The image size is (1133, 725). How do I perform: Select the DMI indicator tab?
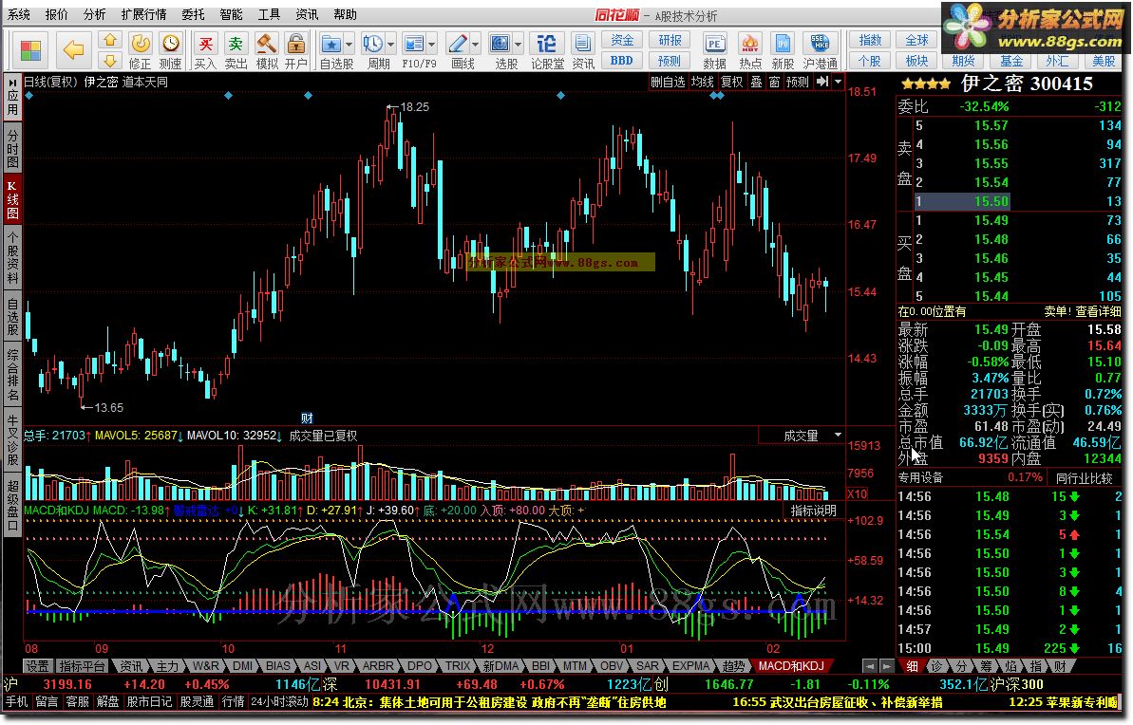(243, 666)
